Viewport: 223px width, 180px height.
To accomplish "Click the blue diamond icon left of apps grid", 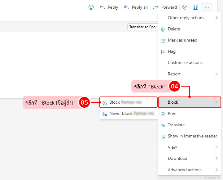I will (185, 7).
